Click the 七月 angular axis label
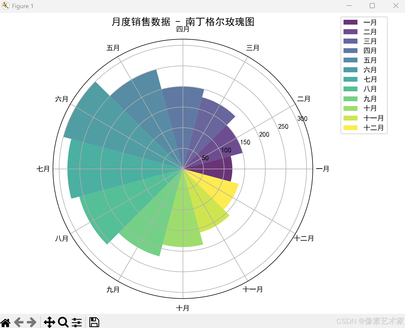This screenshot has height=328, width=405. click(43, 169)
